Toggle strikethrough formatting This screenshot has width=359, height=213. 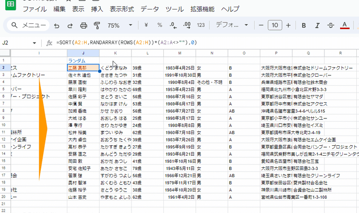(331, 26)
